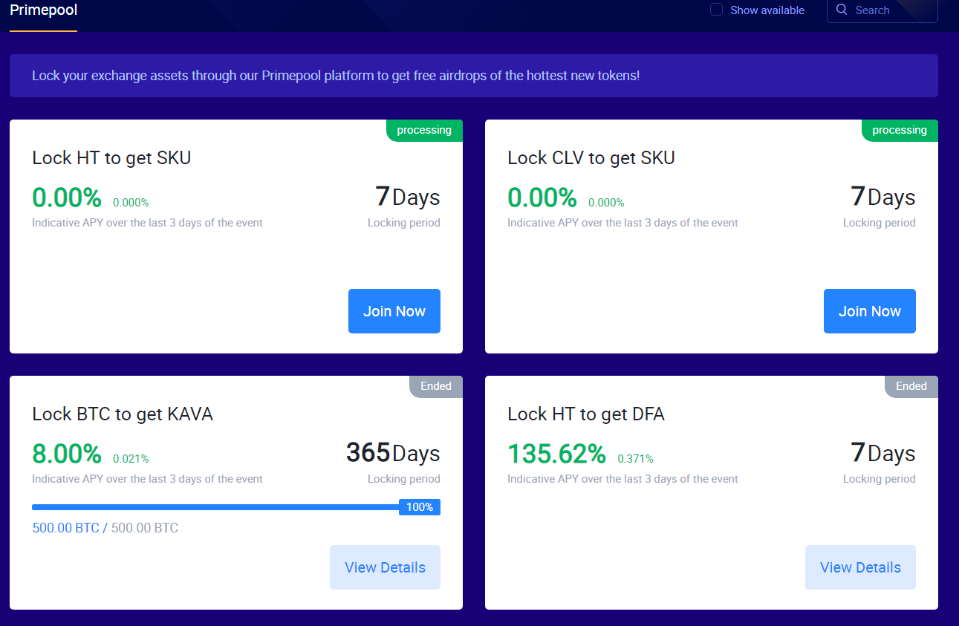Image resolution: width=959 pixels, height=626 pixels.
Task: Click the Primepool airdrop banner text
Action: (x=336, y=76)
